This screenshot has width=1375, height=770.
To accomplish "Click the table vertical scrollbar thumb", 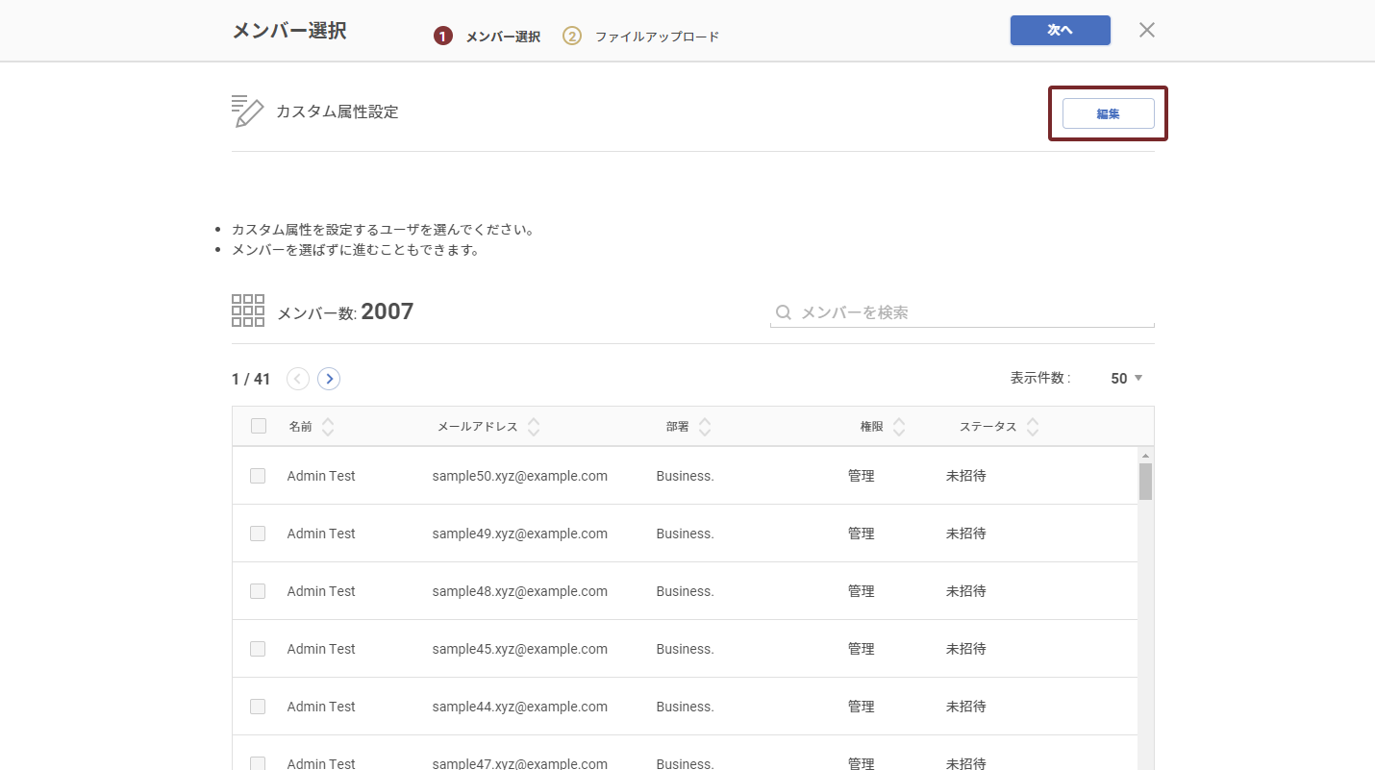I will tap(1145, 482).
